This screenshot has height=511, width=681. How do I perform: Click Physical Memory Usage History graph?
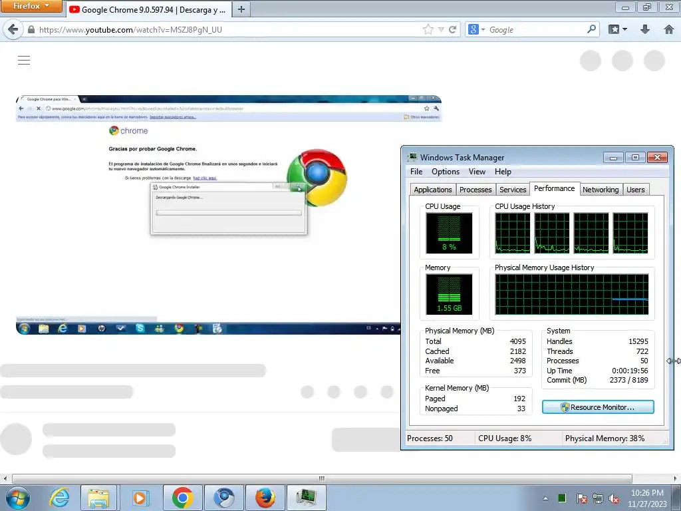click(571, 294)
